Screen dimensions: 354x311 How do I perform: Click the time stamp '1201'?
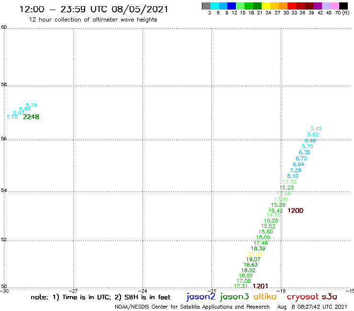(x=260, y=286)
